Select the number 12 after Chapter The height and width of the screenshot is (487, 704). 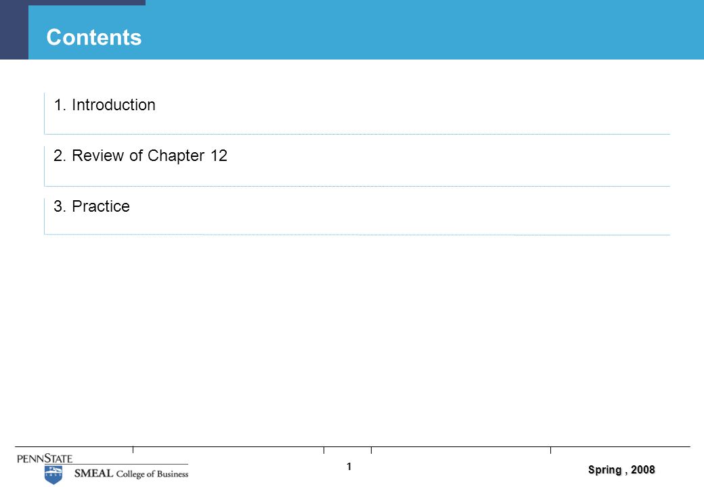[x=219, y=156]
